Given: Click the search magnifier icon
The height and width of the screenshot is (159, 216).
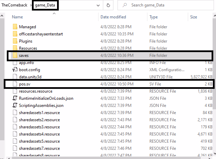Looking at the screenshot, I should click(x=125, y=5).
